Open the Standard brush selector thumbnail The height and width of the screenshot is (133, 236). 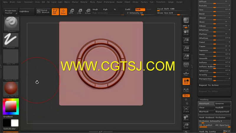(11, 24)
